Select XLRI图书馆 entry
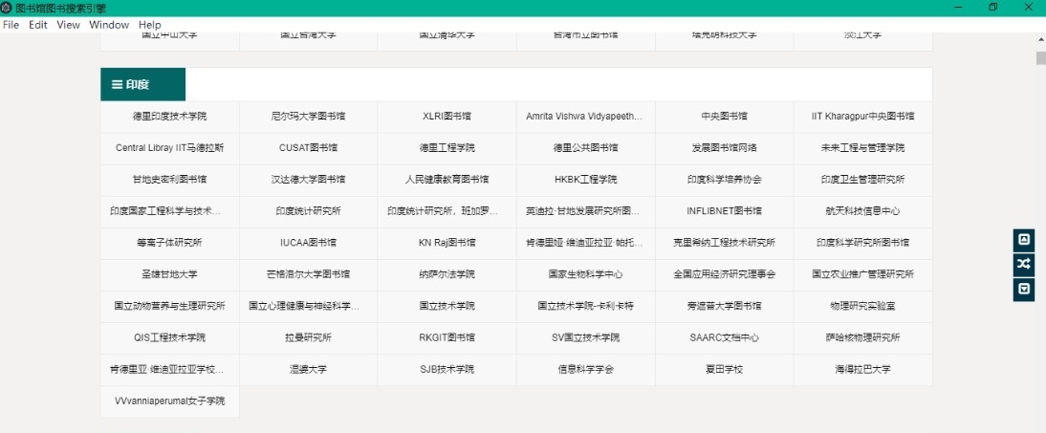Screen dimensions: 1046x433 pyautogui.click(x=447, y=116)
